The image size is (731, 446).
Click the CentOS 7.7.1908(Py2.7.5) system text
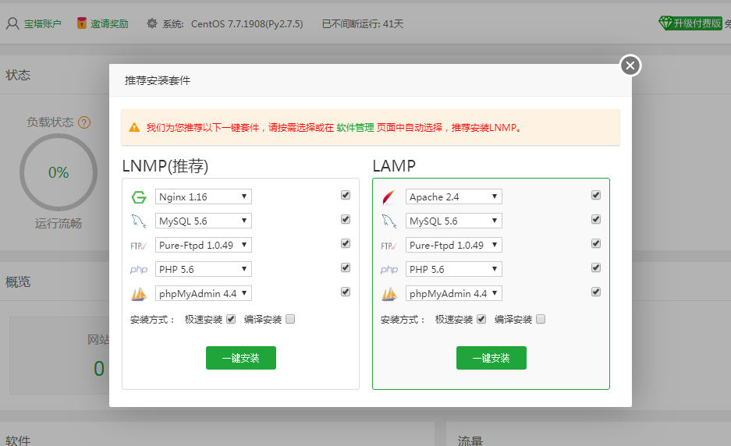pyautogui.click(x=247, y=23)
